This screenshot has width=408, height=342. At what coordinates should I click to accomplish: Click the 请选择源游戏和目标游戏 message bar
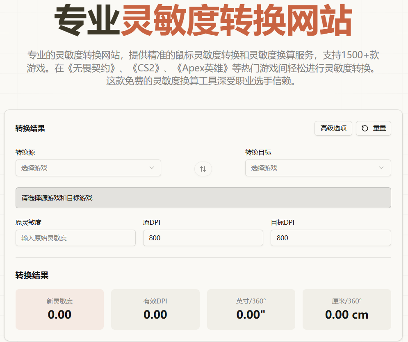(x=203, y=198)
